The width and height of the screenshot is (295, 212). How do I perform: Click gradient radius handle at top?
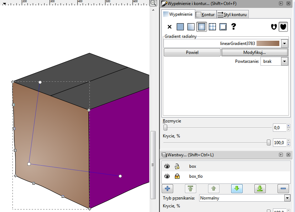(40, 82)
